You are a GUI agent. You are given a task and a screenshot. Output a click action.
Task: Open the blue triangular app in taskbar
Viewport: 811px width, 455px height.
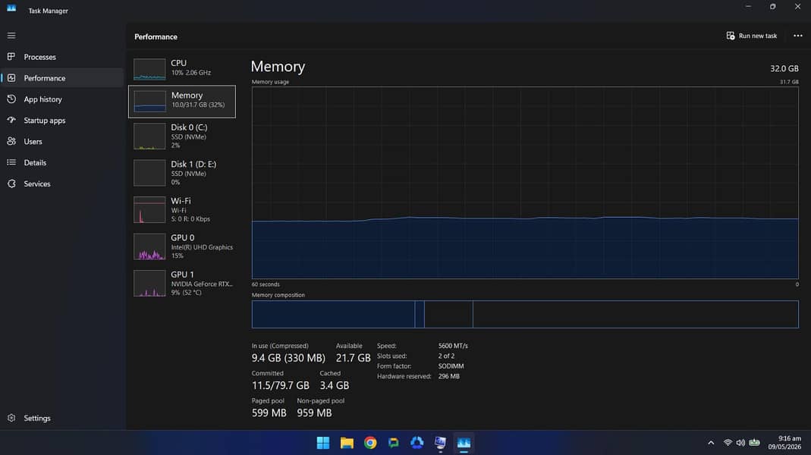pyautogui.click(x=417, y=443)
